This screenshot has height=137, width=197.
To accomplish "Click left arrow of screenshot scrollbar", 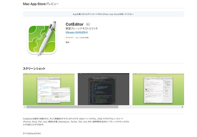I will 25,107.
